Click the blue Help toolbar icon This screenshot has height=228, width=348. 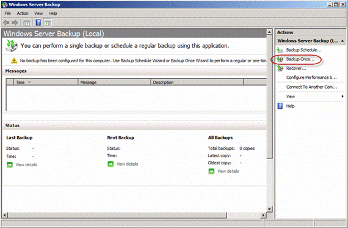pyautogui.click(x=38, y=23)
